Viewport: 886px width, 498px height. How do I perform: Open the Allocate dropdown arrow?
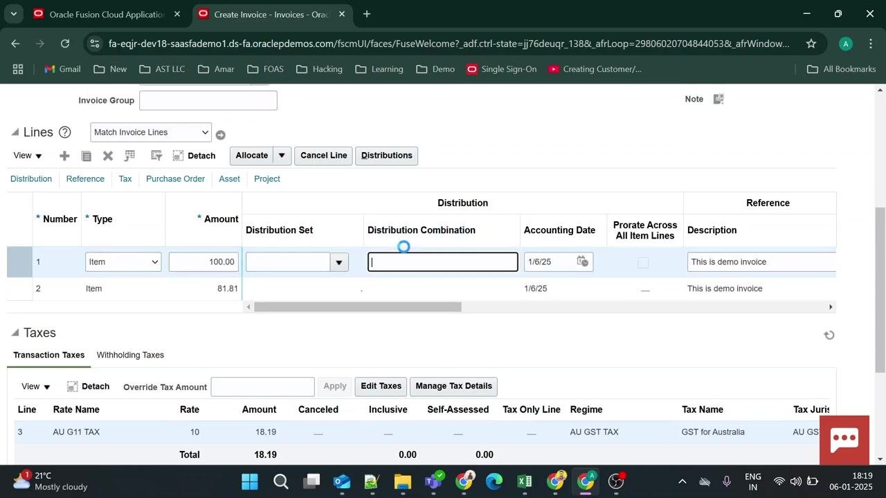(x=282, y=156)
